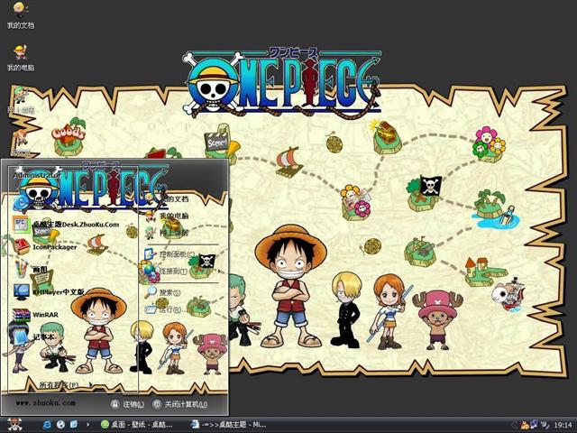Open 画图 paint program in Start menu
The image size is (577, 433).
pyautogui.click(x=30, y=270)
